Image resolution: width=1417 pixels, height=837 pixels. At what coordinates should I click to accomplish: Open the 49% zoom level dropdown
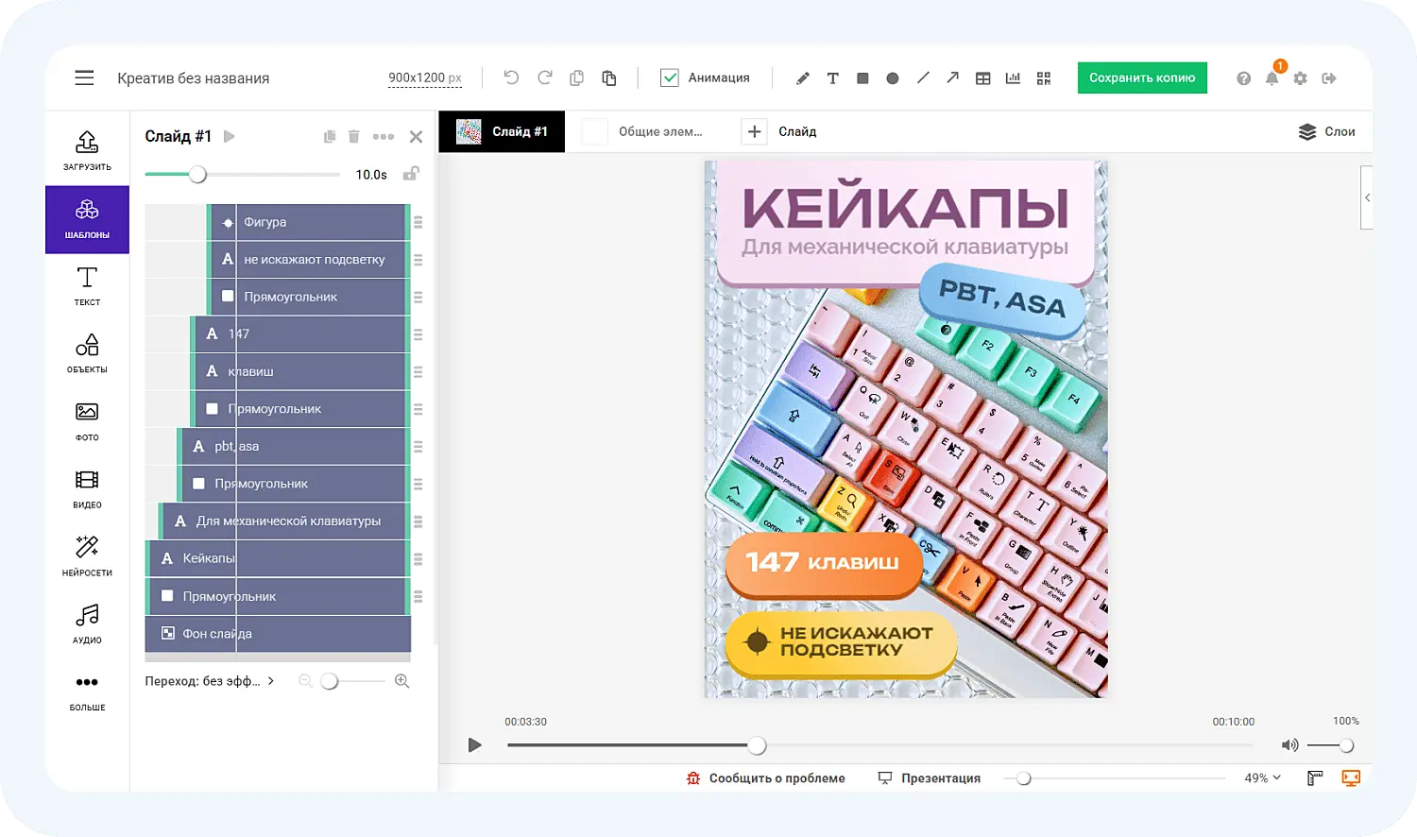point(1260,777)
